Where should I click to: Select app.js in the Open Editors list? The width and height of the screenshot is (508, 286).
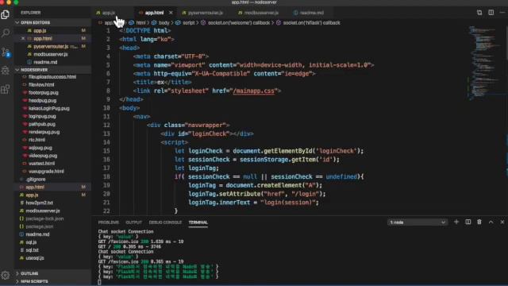52,30
